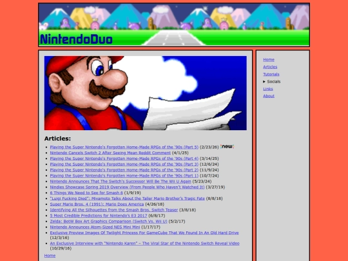Expand the Socials disclosure triangle
Screen dimensions: 348x261
(264, 82)
